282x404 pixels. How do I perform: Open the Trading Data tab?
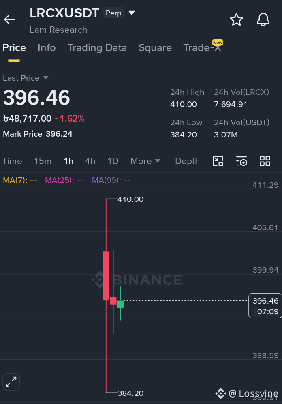(97, 48)
